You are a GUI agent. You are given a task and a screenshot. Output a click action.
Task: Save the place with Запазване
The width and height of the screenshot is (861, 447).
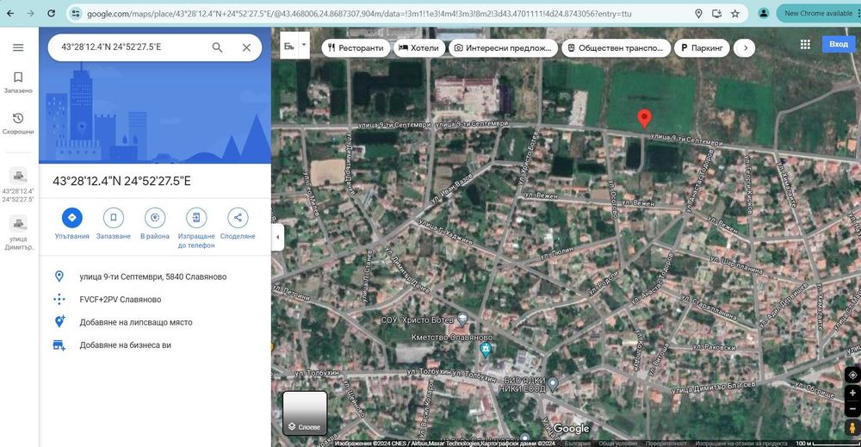(113, 224)
